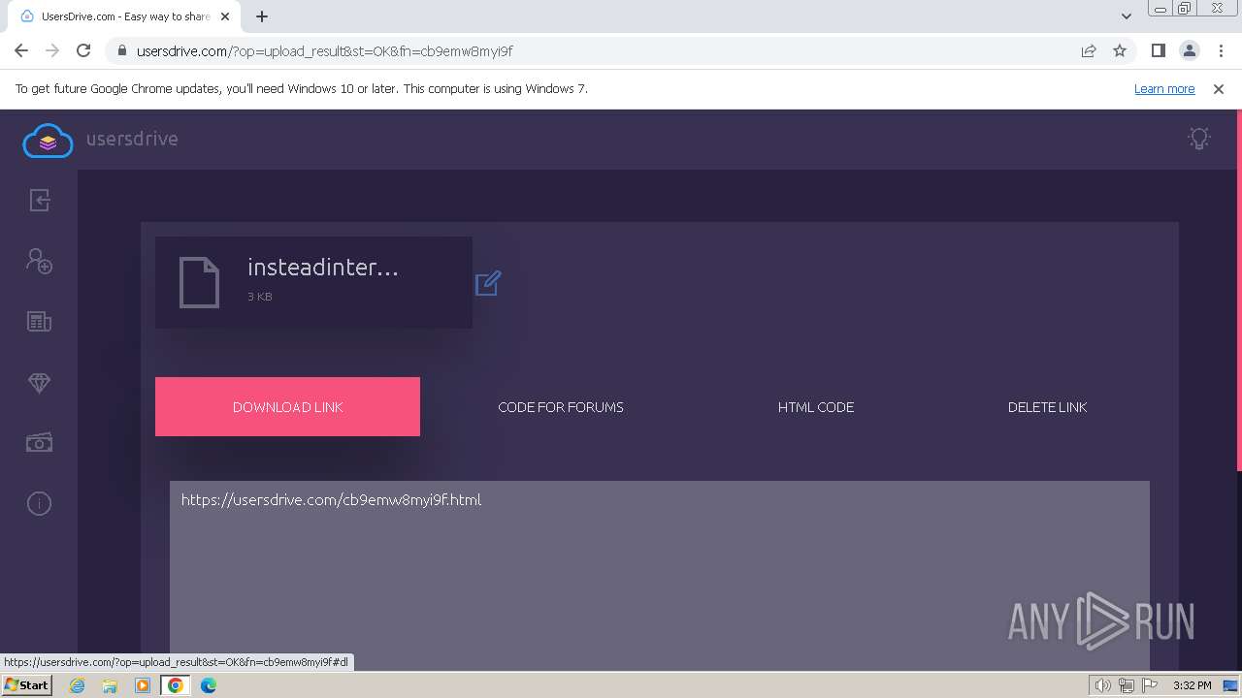Share this page icon in address bar
The width and height of the screenshot is (1242, 698).
click(1089, 51)
